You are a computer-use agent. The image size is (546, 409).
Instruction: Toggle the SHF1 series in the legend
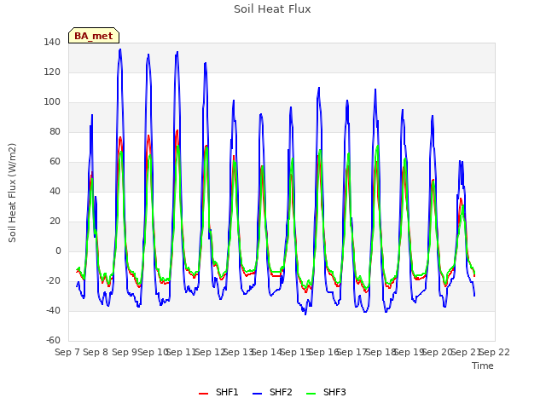[218, 392]
